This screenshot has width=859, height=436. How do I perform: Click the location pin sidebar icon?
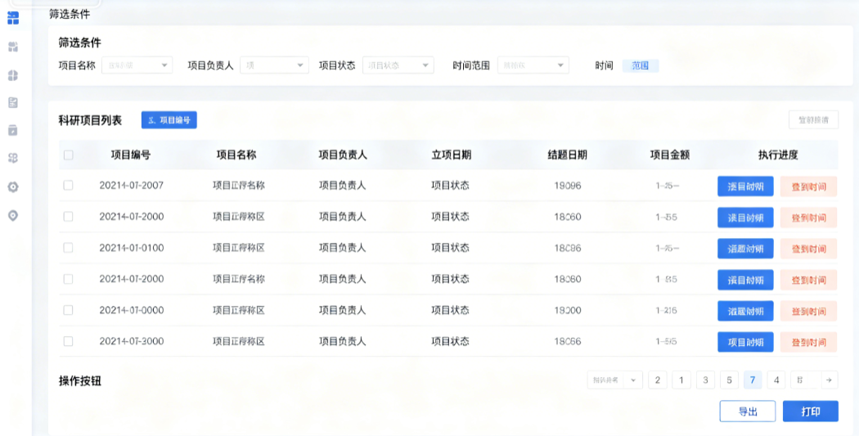[x=13, y=215]
